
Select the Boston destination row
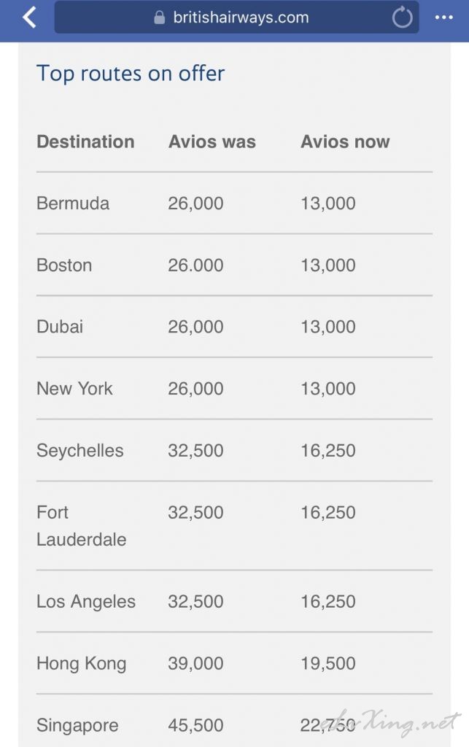click(x=234, y=265)
